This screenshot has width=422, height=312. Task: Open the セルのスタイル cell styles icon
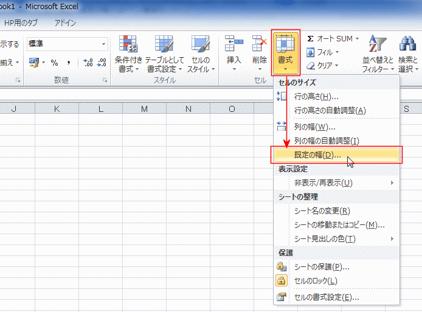tap(201, 44)
